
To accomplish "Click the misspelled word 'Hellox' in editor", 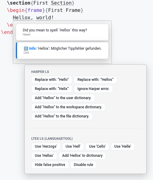I will [x=22, y=18].
